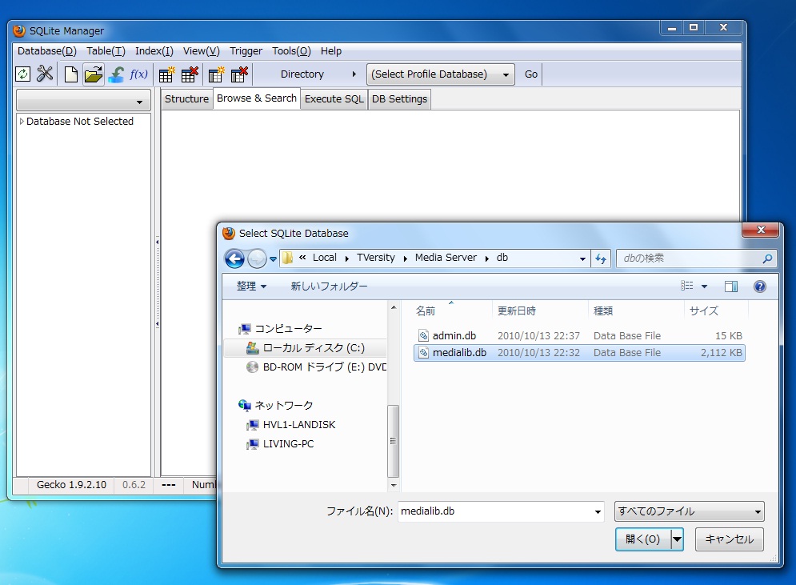Open the Directory arrow menu in toolbar
Viewport: 796px width, 585px height.
[x=354, y=74]
